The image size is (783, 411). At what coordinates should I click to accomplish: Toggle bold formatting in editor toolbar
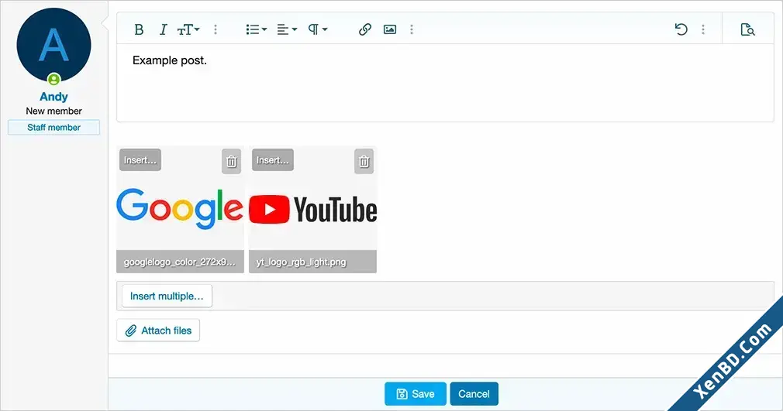[139, 29]
